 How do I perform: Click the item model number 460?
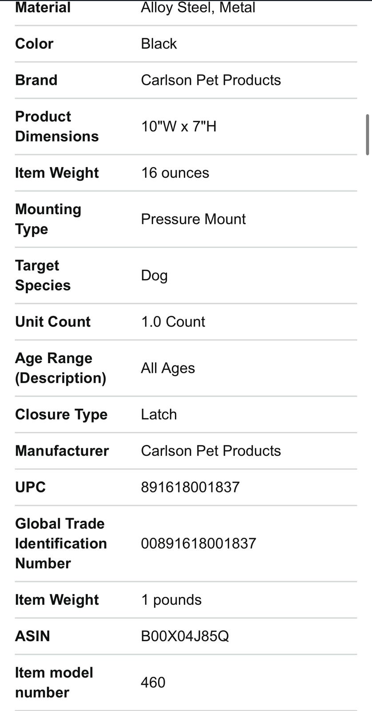coord(153,682)
